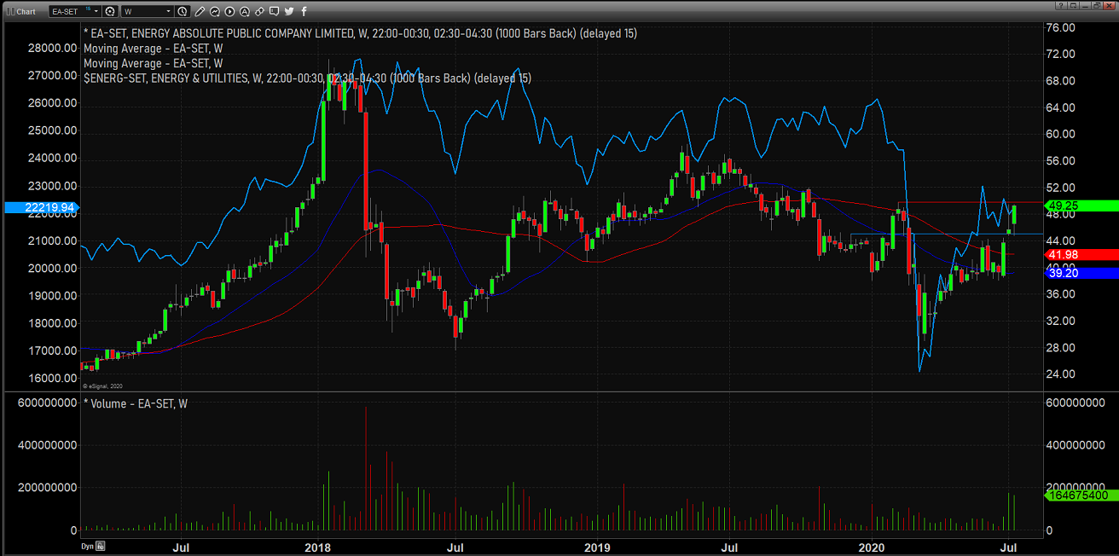This screenshot has width=1119, height=556.
Task: Expand the EA-SET symbol dropdown
Action: point(96,11)
